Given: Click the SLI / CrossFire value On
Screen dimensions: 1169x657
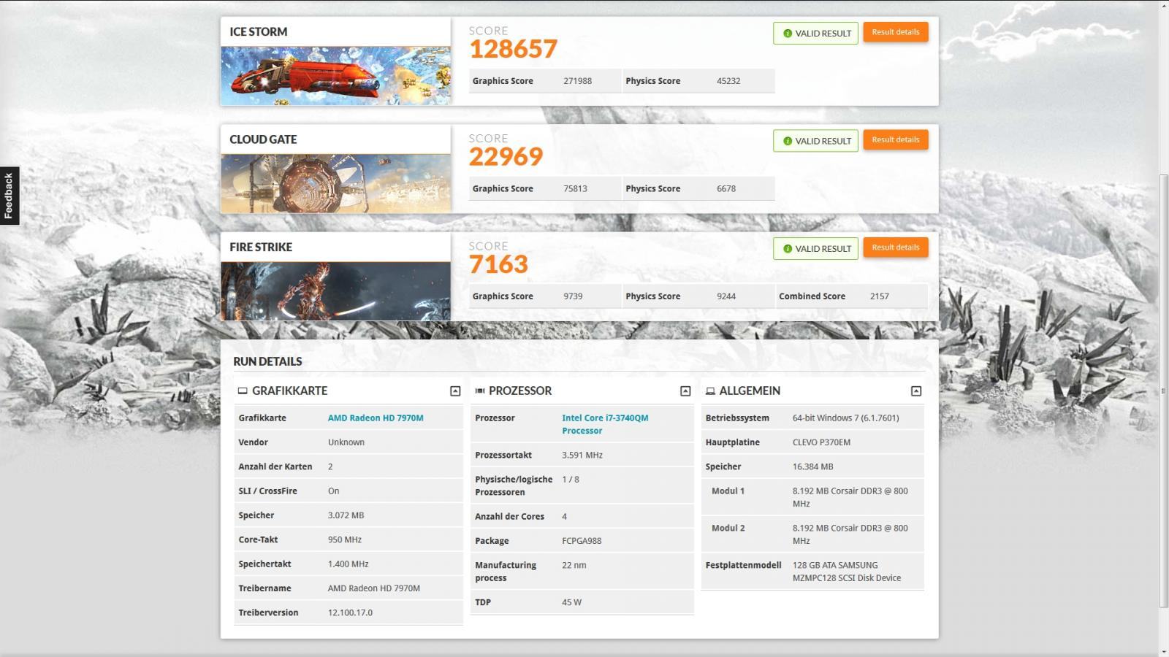Looking at the screenshot, I should [334, 491].
